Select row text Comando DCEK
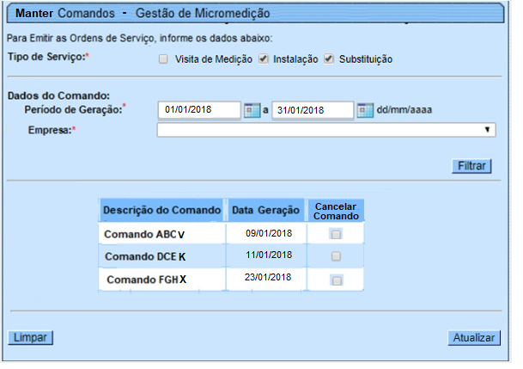The image size is (523, 369). click(145, 256)
